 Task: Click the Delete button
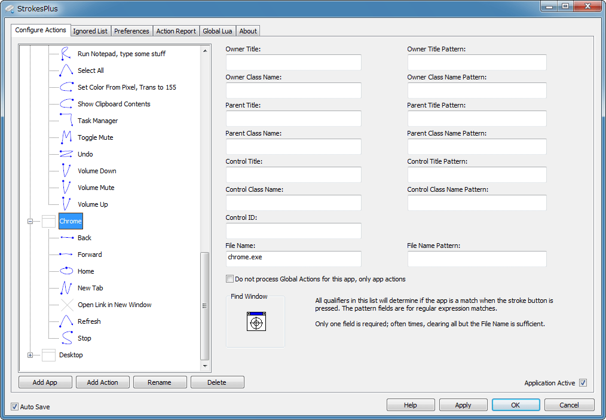pyautogui.click(x=217, y=382)
